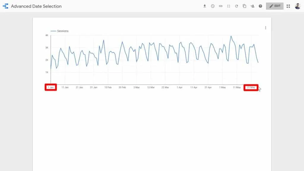The height and width of the screenshot is (171, 304).
Task: Open the chart's three-dot options menu
Action: click(x=266, y=28)
